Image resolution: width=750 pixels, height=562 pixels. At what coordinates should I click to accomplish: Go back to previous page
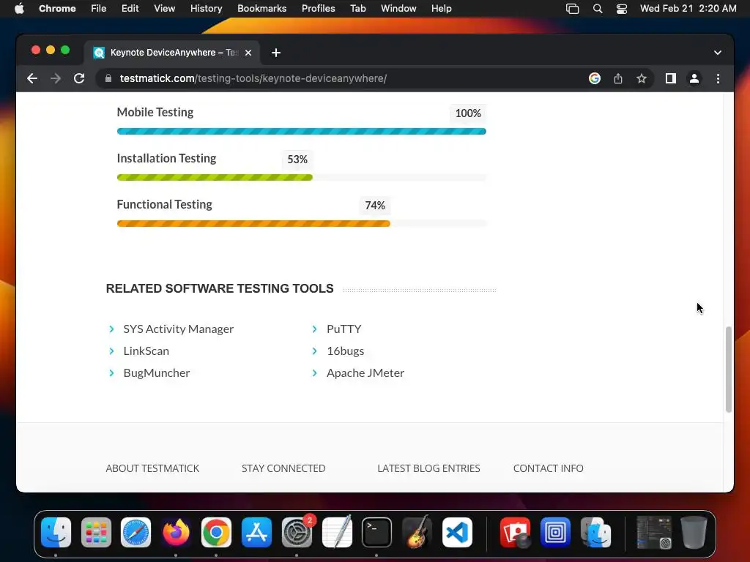coord(32,78)
